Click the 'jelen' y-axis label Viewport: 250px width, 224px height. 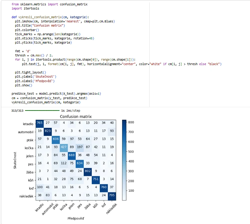click(30, 156)
